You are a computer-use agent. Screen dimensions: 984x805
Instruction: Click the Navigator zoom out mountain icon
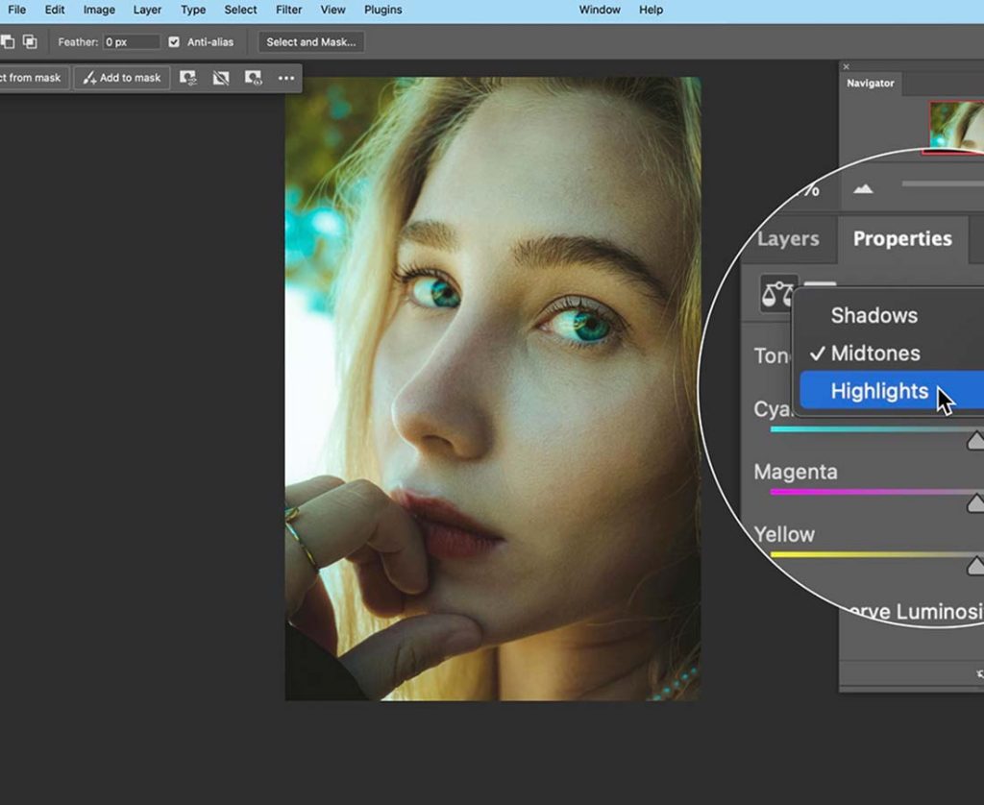point(863,188)
